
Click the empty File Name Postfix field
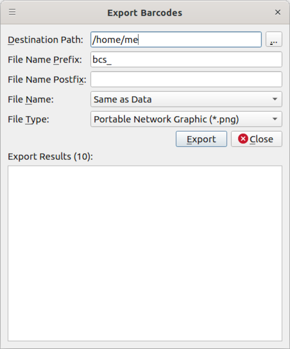click(x=186, y=80)
